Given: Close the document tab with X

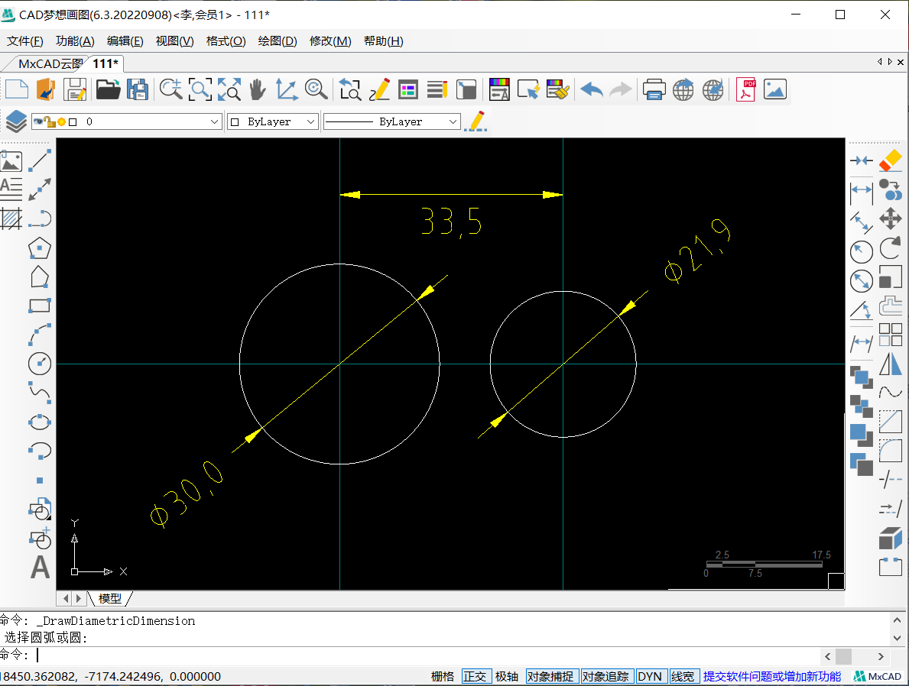Looking at the screenshot, I should click(901, 62).
